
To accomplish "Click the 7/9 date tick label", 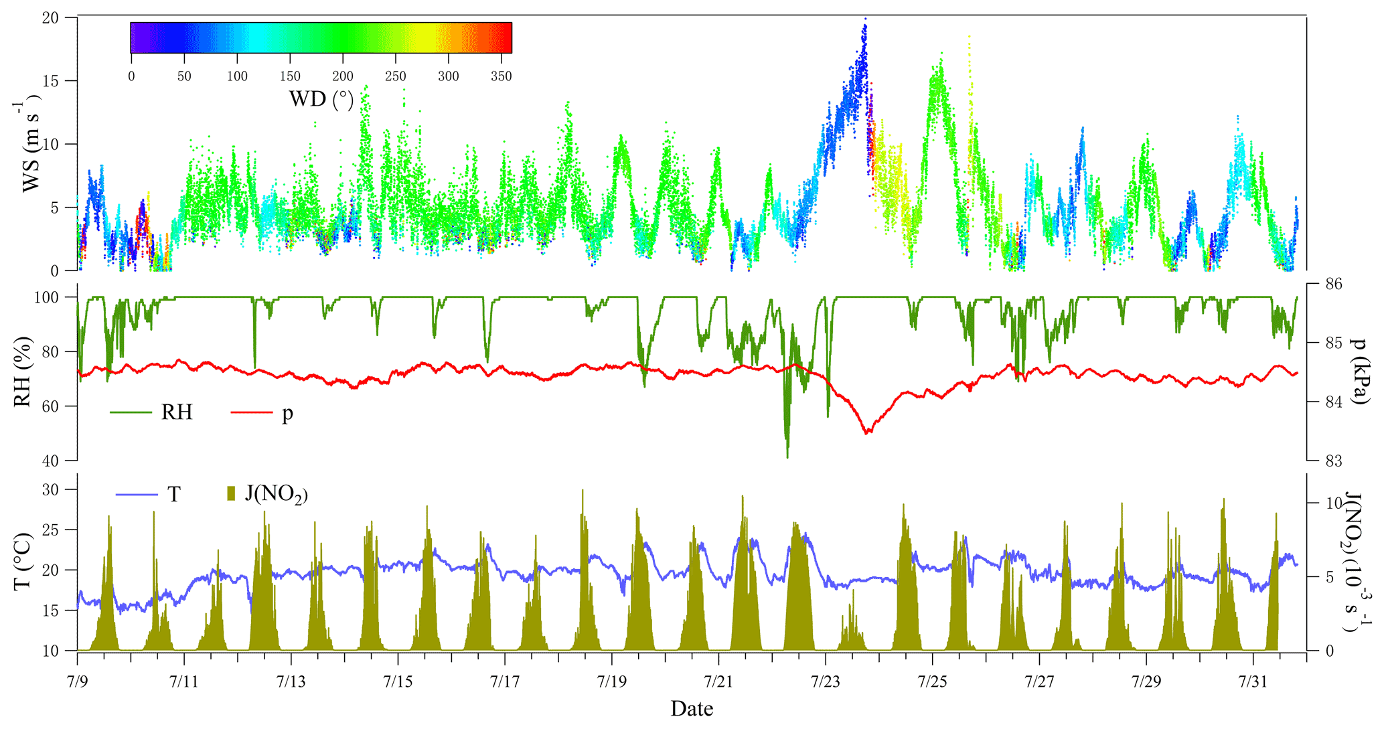I will point(77,682).
